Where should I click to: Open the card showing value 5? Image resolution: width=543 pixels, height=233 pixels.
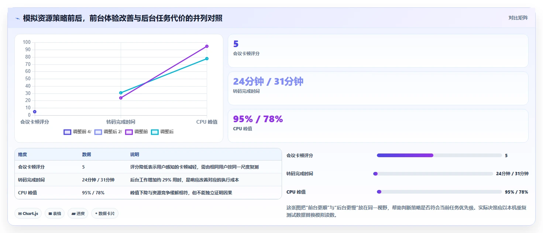378,51
